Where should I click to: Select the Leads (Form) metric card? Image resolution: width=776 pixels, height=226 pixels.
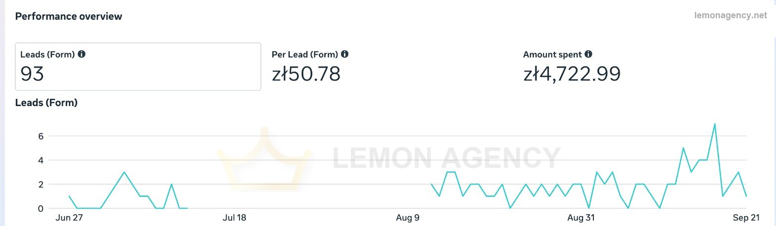point(138,67)
